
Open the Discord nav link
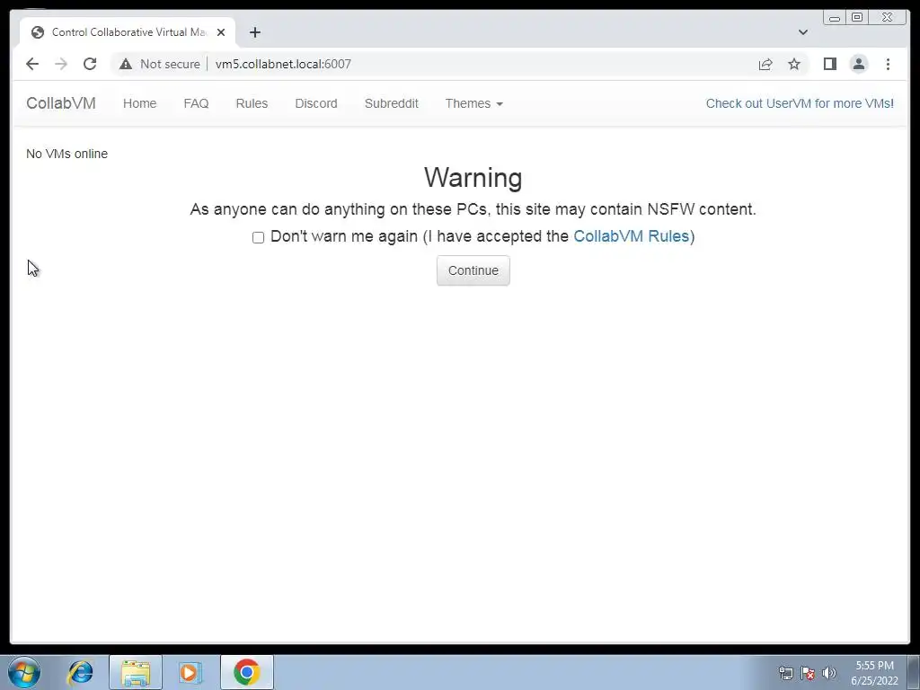pos(316,103)
